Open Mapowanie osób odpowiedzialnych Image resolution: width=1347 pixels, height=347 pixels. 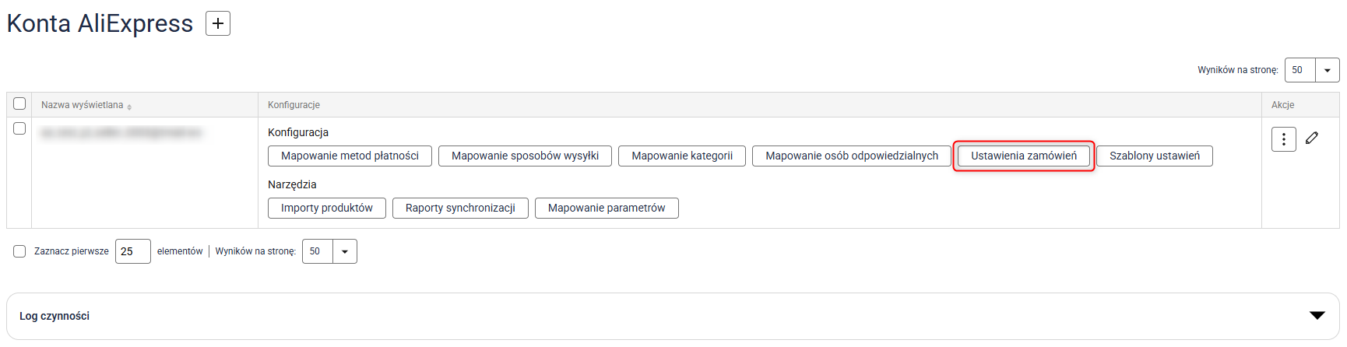pos(851,156)
